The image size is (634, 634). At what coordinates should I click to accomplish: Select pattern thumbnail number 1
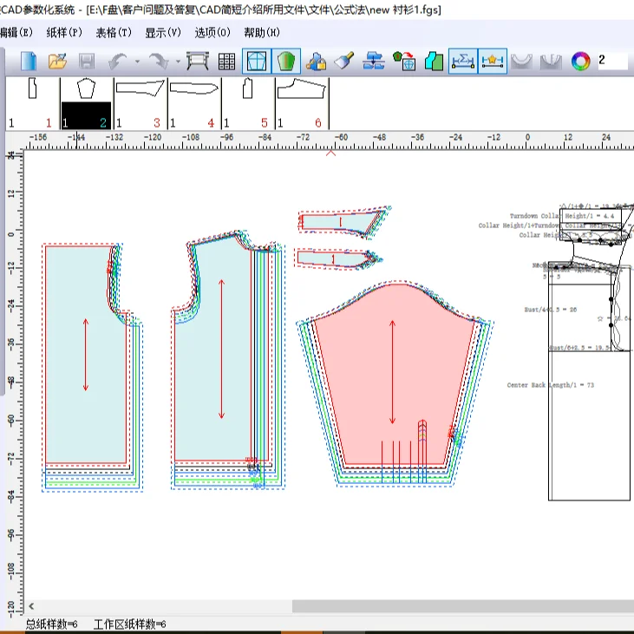click(32, 103)
